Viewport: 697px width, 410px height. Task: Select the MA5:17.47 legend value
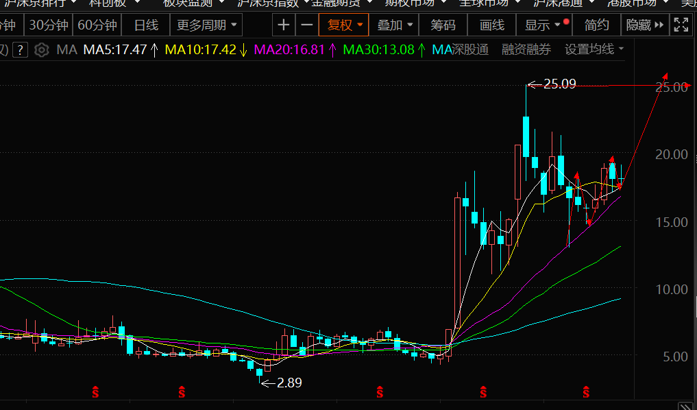[115, 49]
